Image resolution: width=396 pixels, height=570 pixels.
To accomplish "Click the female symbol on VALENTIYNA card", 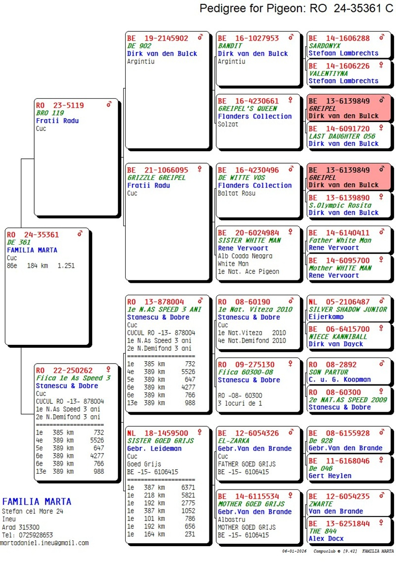I will coord(382,65).
